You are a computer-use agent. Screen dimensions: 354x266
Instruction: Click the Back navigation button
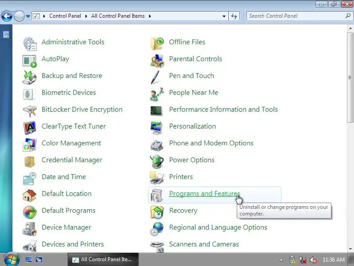click(x=7, y=16)
